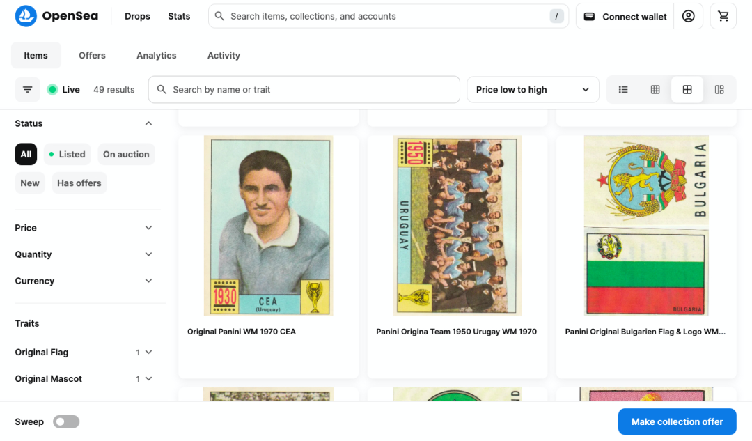The width and height of the screenshot is (752, 441).
Task: Click the Make collection offer button
Action: point(677,421)
